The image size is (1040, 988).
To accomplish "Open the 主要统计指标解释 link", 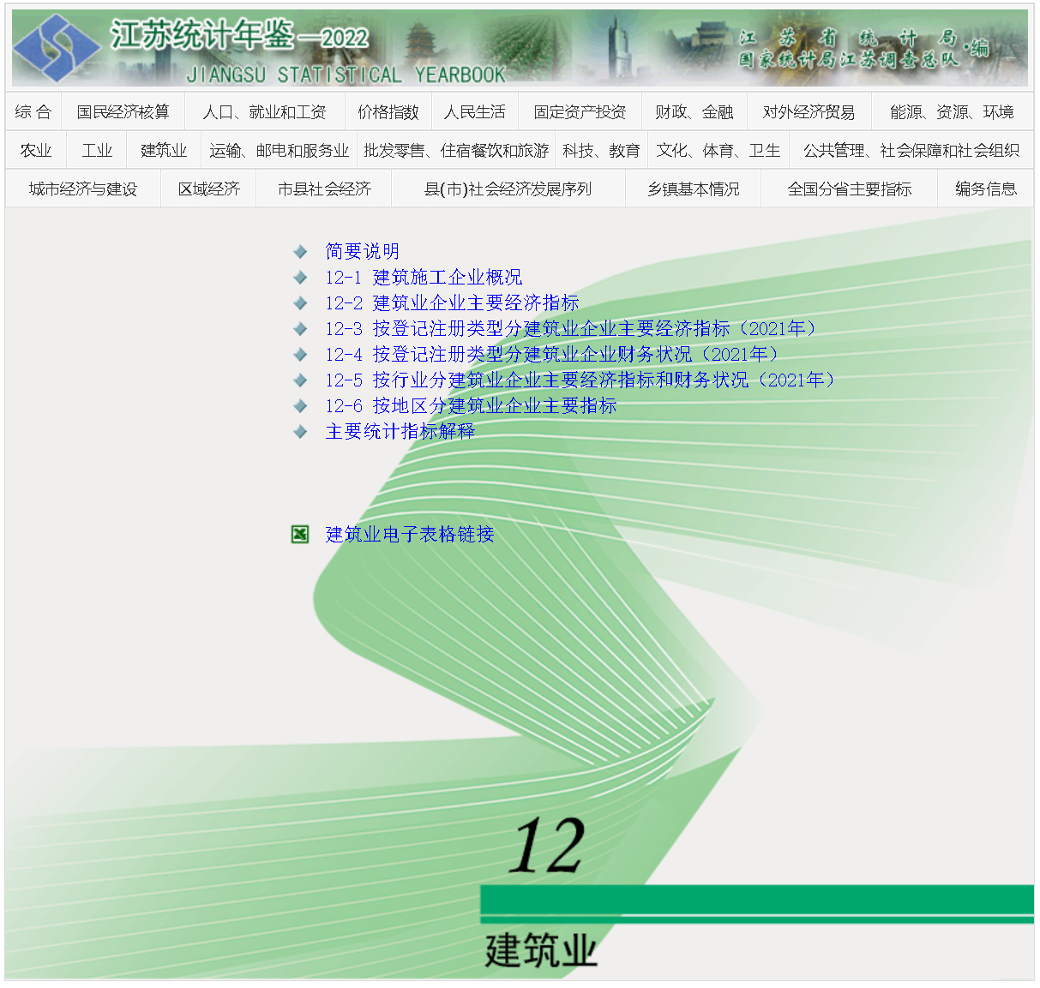I will [x=400, y=432].
